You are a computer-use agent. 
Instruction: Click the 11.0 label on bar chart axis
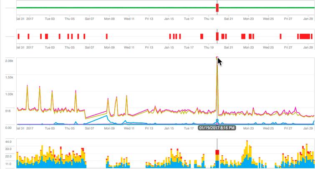(8, 164)
